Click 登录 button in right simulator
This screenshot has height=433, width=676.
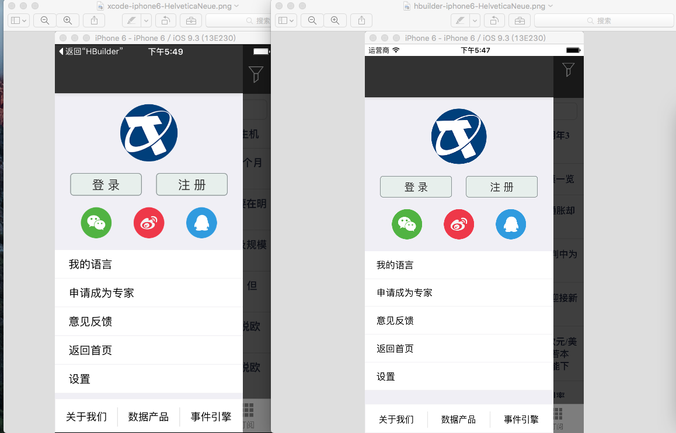tap(416, 187)
